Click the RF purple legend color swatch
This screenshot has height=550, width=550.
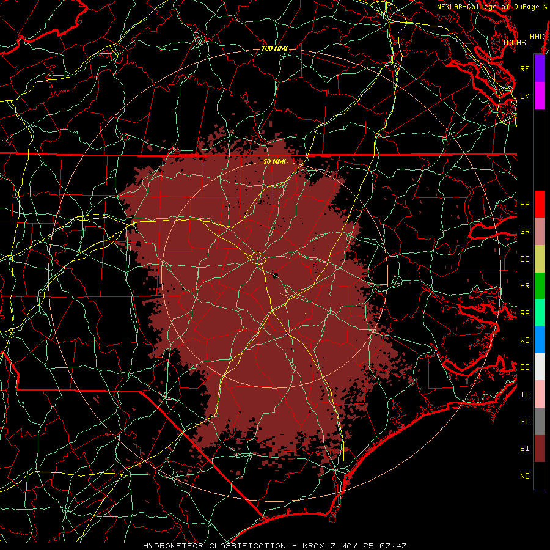pyautogui.click(x=540, y=68)
